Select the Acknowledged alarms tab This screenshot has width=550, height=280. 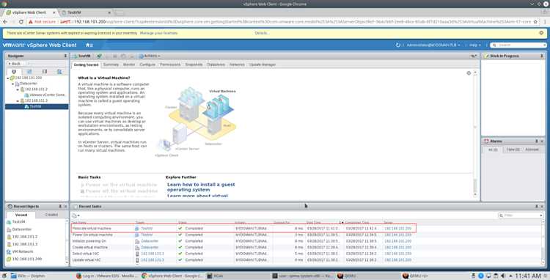click(x=532, y=150)
